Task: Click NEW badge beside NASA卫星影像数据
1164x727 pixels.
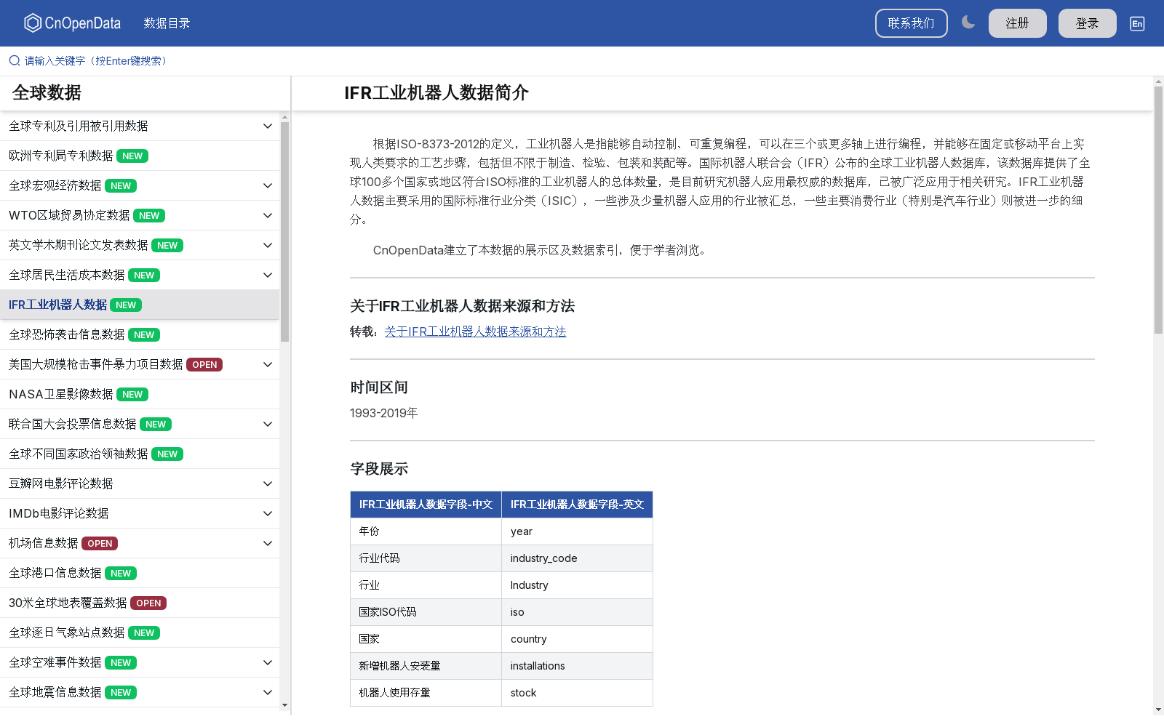Action: point(132,395)
